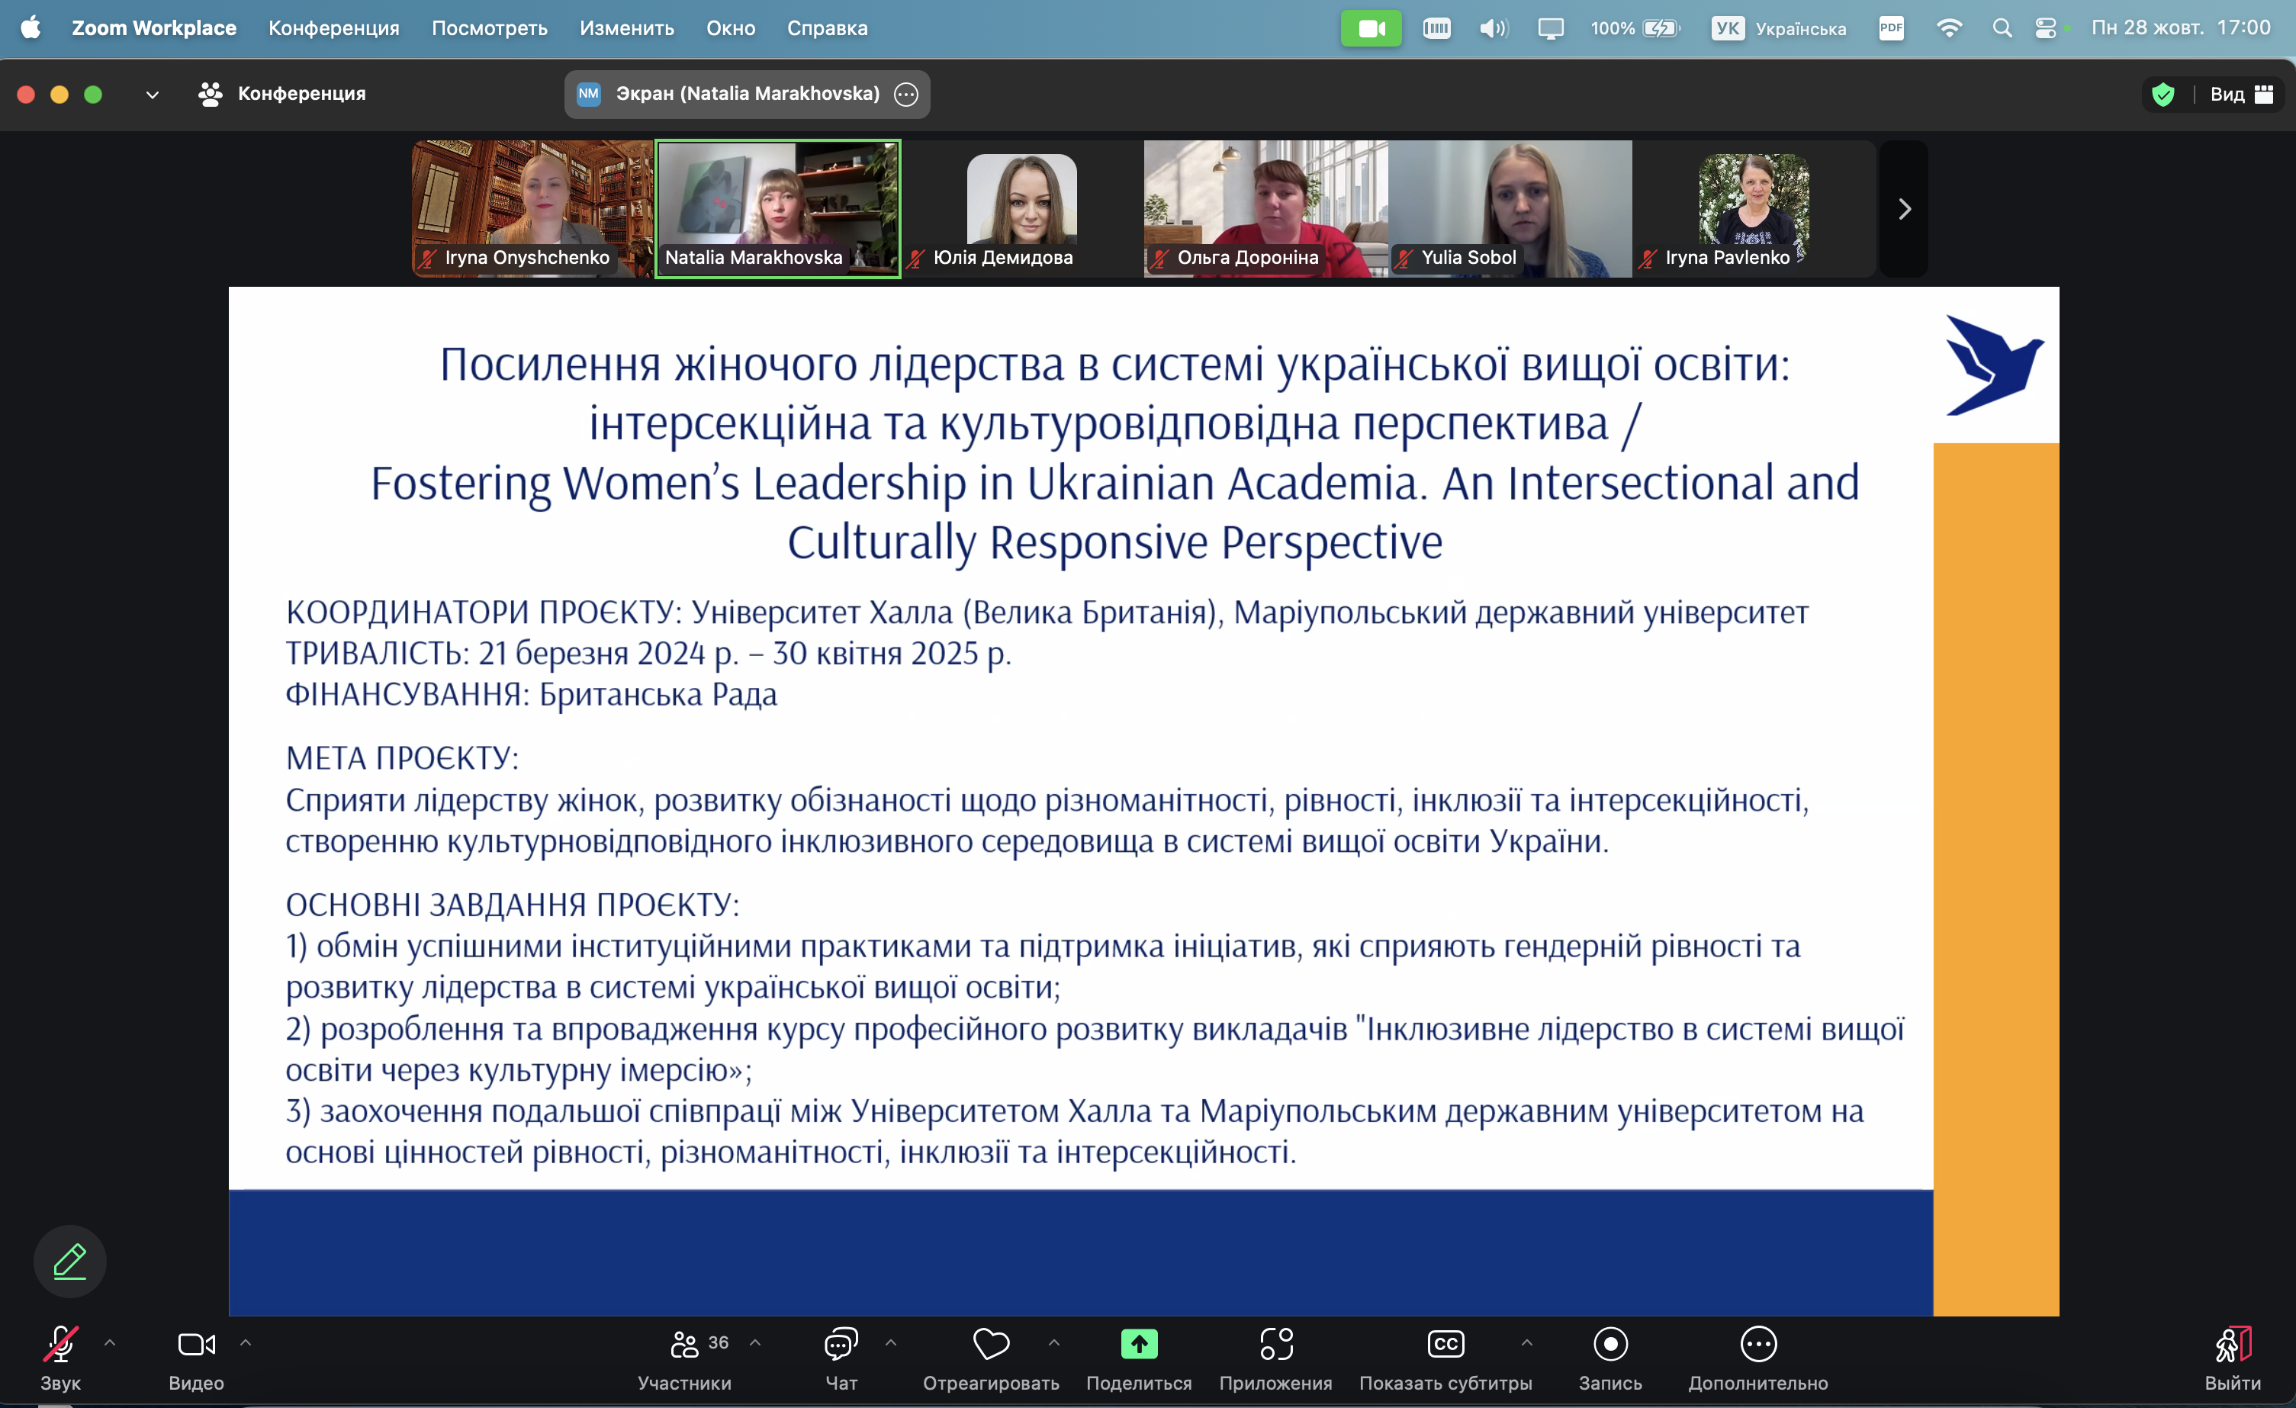Select Iryna Pavlenko participant thumbnail
This screenshot has height=1408, width=2296.
pyautogui.click(x=1754, y=209)
